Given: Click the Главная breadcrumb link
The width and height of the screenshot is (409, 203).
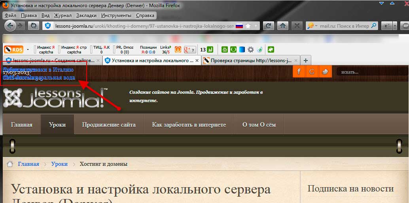Looking at the screenshot, I should 28,164.
